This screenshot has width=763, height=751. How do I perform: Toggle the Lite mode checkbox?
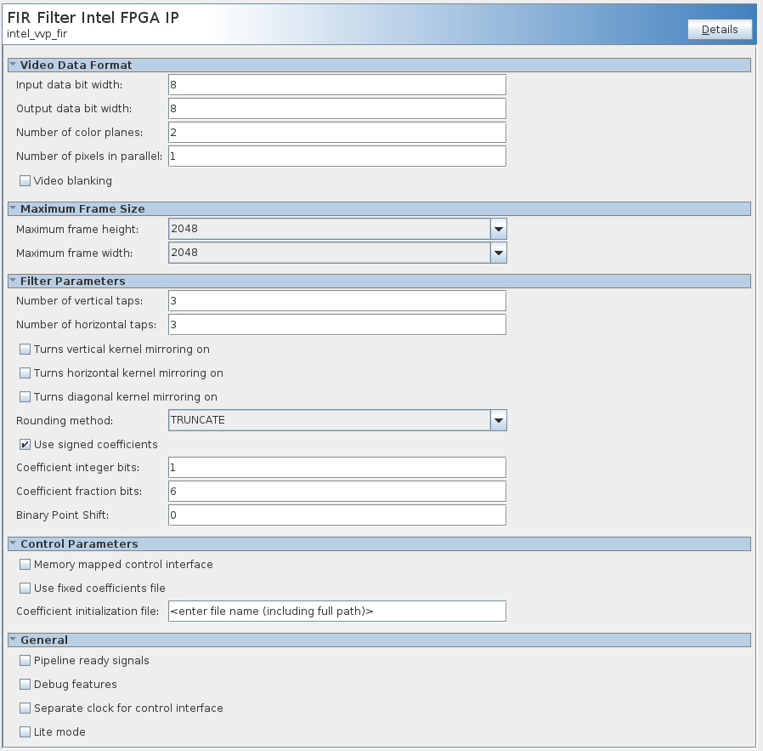click(25, 732)
